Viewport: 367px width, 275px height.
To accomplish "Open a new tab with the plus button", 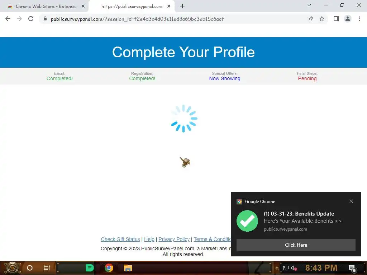I will pos(182,6).
